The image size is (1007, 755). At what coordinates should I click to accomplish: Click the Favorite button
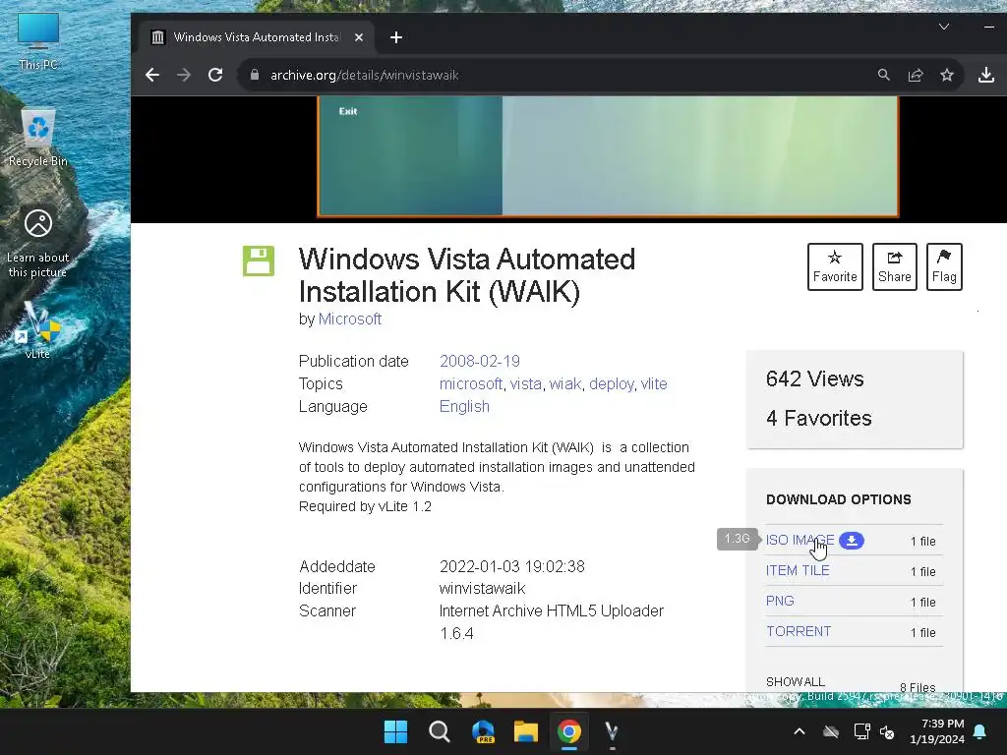(835, 266)
